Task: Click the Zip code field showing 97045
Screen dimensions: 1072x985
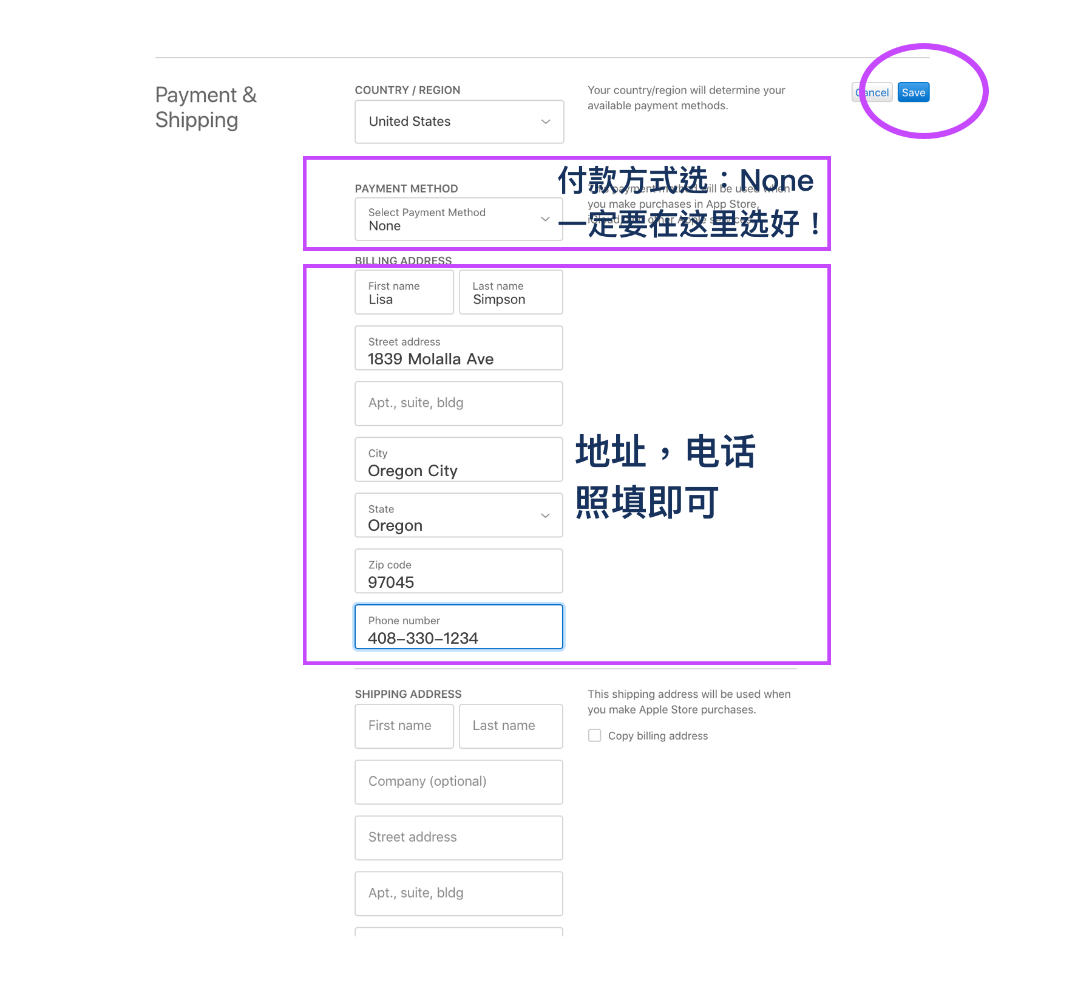Action: (x=458, y=571)
